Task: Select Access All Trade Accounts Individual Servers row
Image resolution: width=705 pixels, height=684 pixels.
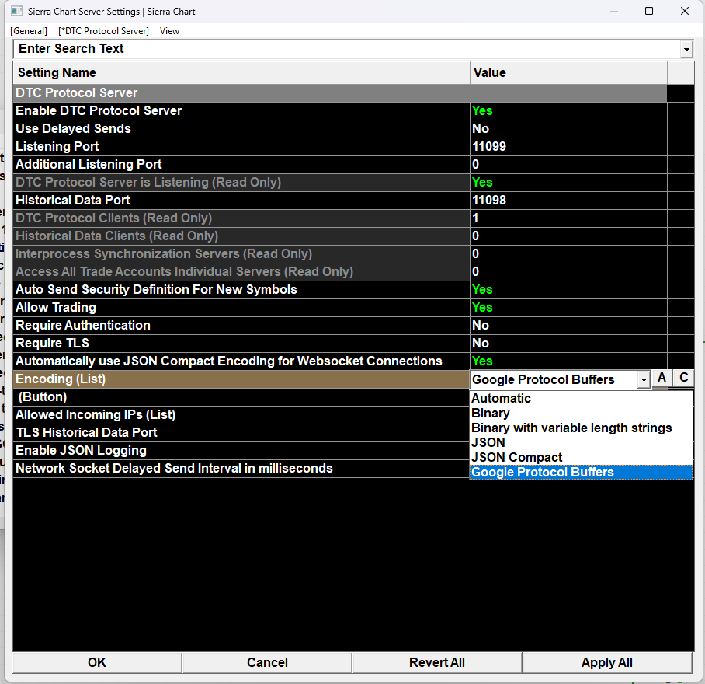Action: coord(241,272)
